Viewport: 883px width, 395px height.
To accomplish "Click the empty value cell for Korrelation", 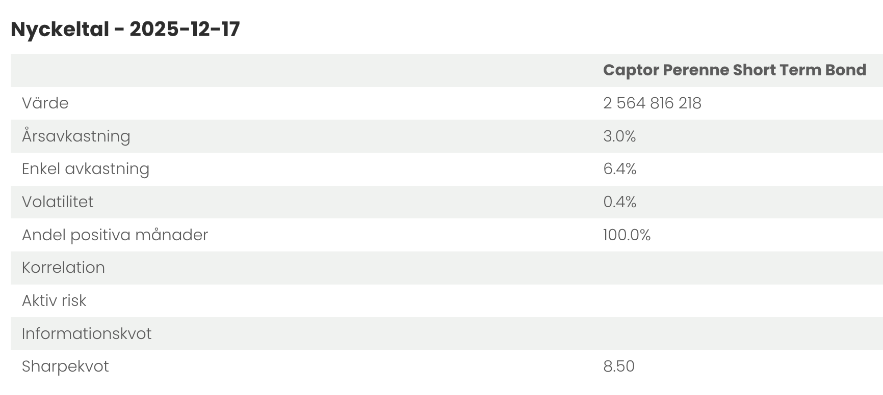I will point(734,268).
